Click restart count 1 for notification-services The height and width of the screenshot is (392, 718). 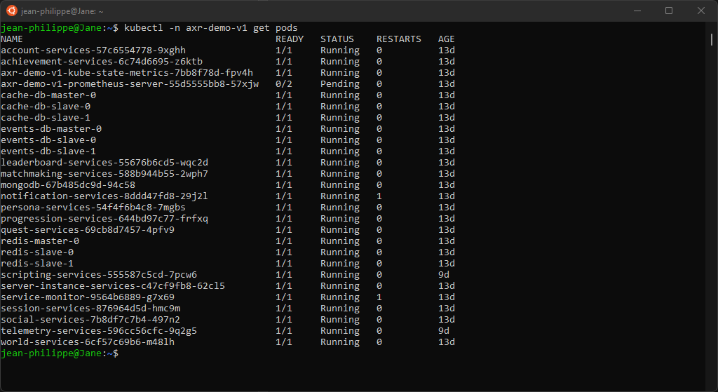pyautogui.click(x=379, y=196)
